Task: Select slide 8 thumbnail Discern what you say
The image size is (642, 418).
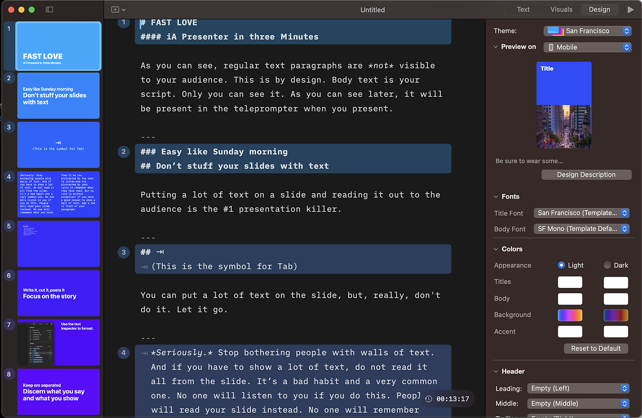Action: [58, 392]
